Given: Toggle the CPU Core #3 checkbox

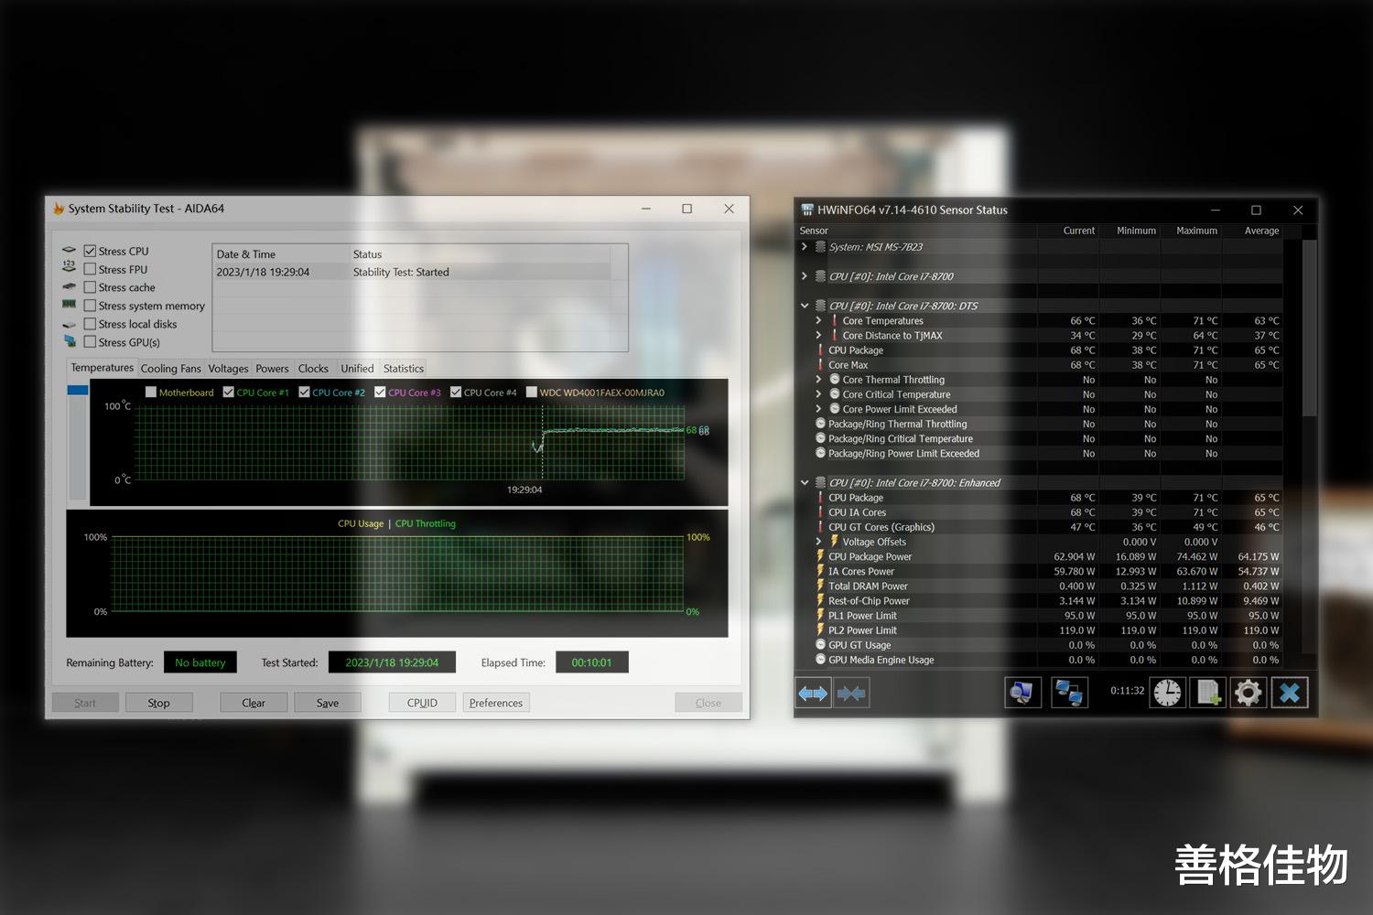Looking at the screenshot, I should coord(380,393).
